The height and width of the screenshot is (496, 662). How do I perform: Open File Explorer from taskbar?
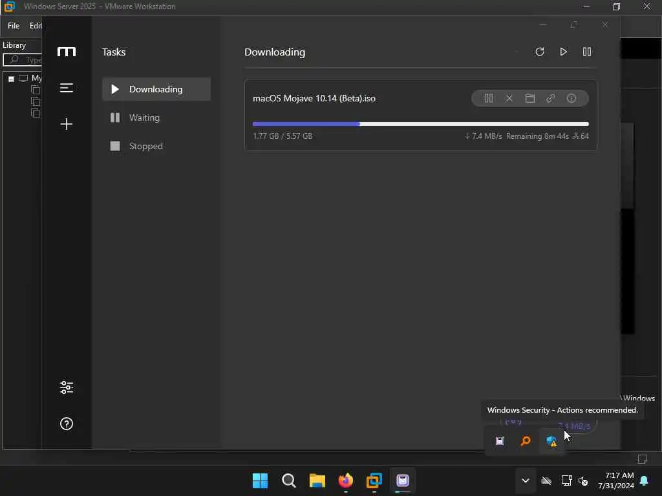pos(317,480)
